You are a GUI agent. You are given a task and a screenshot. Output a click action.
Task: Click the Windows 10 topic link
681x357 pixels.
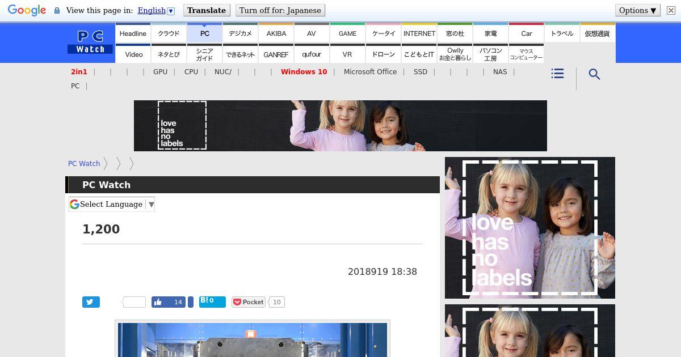[x=304, y=72]
